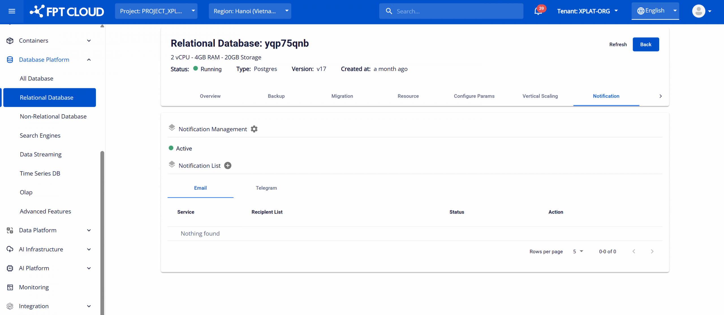
Task: Click the user avatar icon
Action: (x=699, y=11)
